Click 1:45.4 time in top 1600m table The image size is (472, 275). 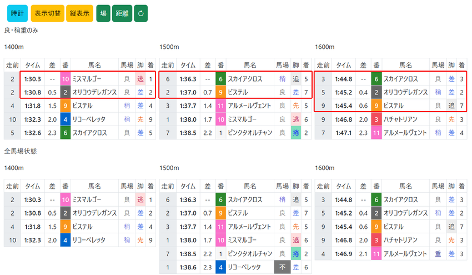(x=344, y=106)
